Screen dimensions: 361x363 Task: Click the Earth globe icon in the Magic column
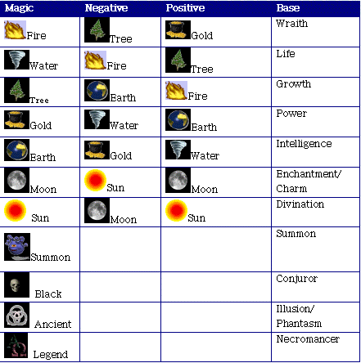(16, 150)
